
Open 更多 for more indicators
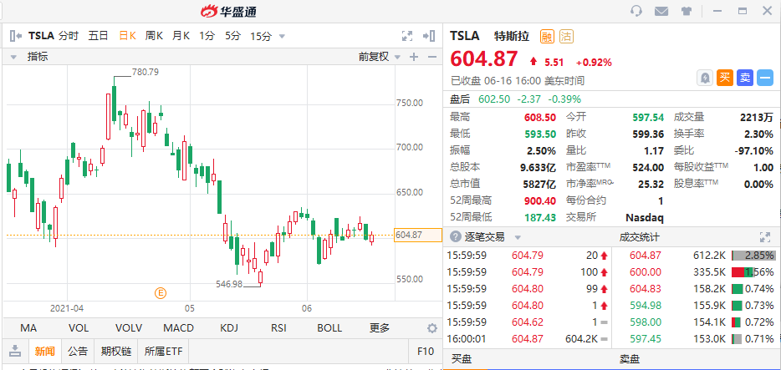[x=380, y=328]
